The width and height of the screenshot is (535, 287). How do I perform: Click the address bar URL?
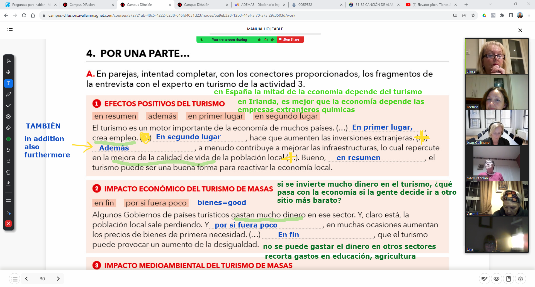click(172, 16)
